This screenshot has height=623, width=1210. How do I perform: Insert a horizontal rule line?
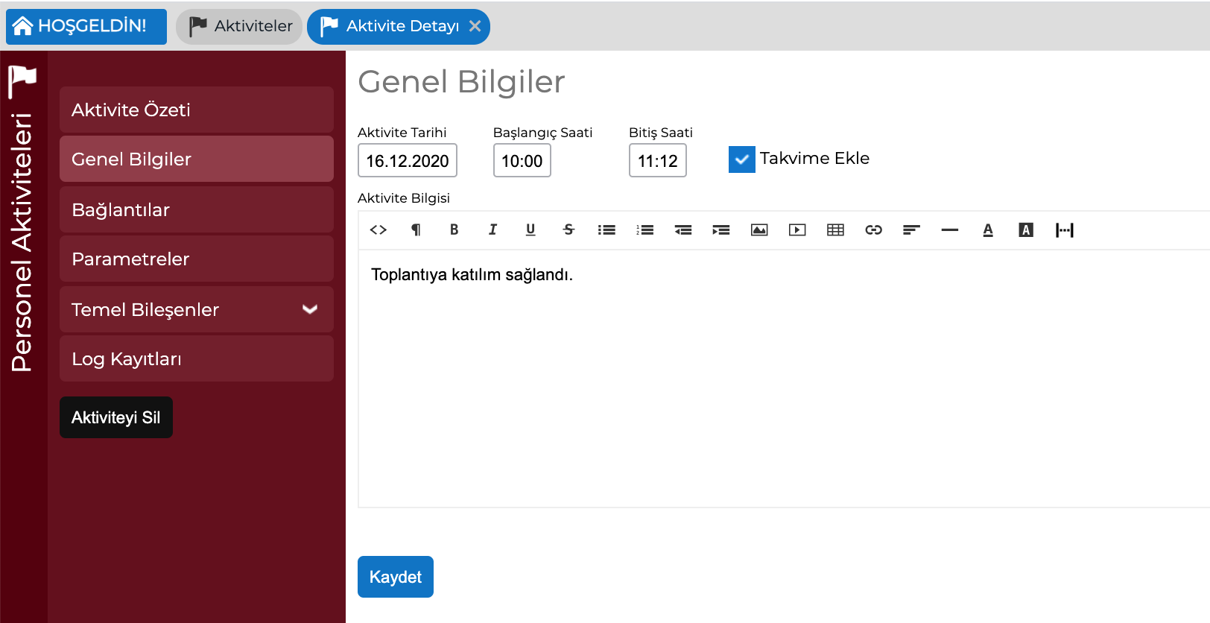950,230
